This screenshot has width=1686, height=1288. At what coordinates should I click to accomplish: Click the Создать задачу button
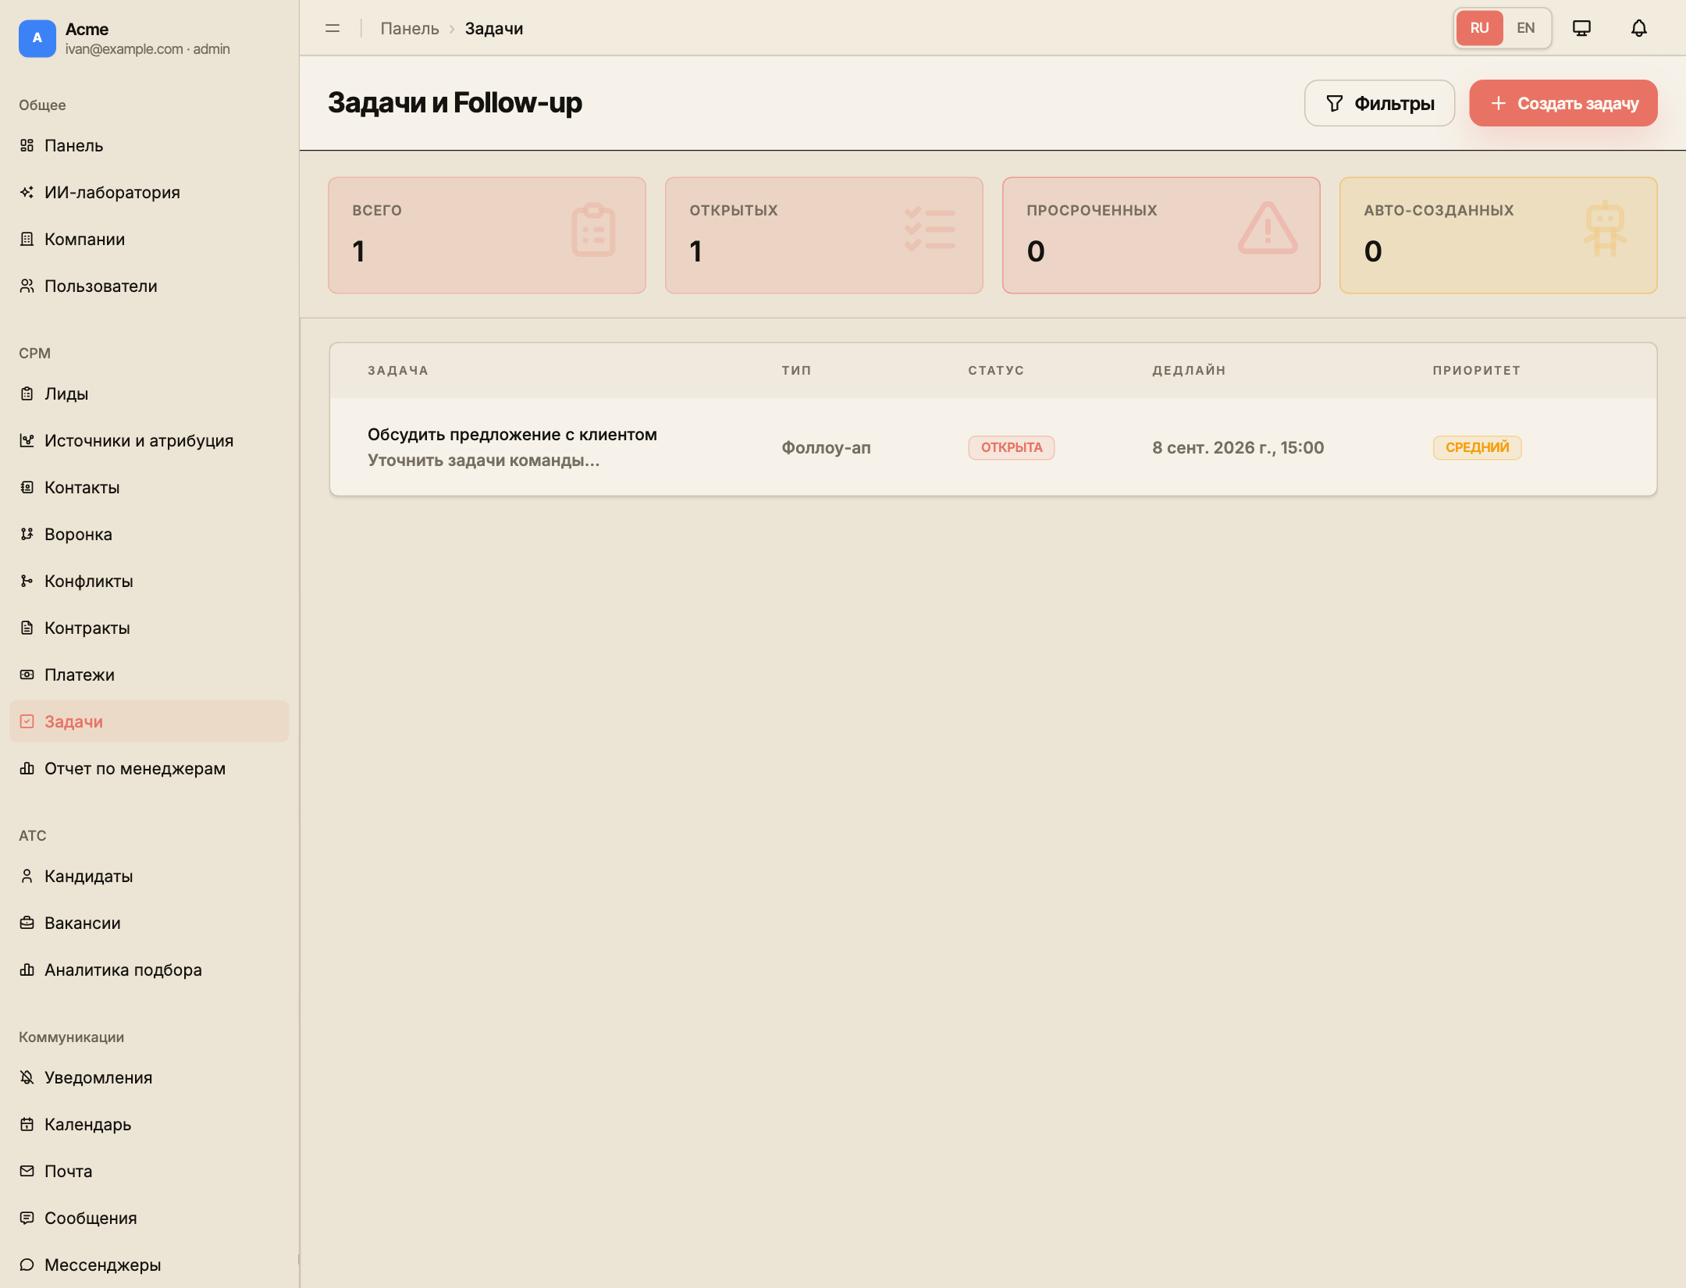1563,103
